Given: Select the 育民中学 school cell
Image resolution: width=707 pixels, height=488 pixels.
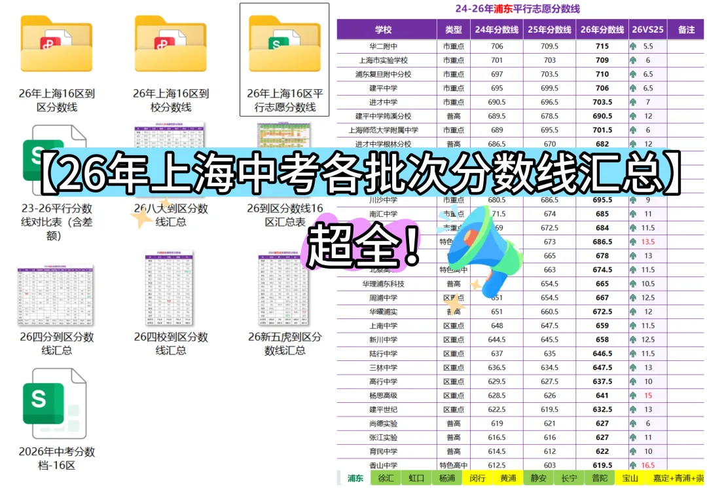Looking at the screenshot, I should [x=386, y=451].
